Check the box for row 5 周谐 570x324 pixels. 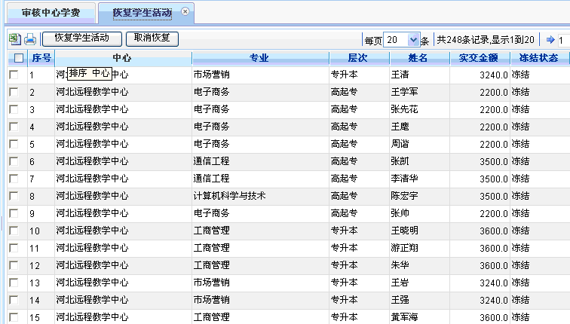[x=14, y=144]
